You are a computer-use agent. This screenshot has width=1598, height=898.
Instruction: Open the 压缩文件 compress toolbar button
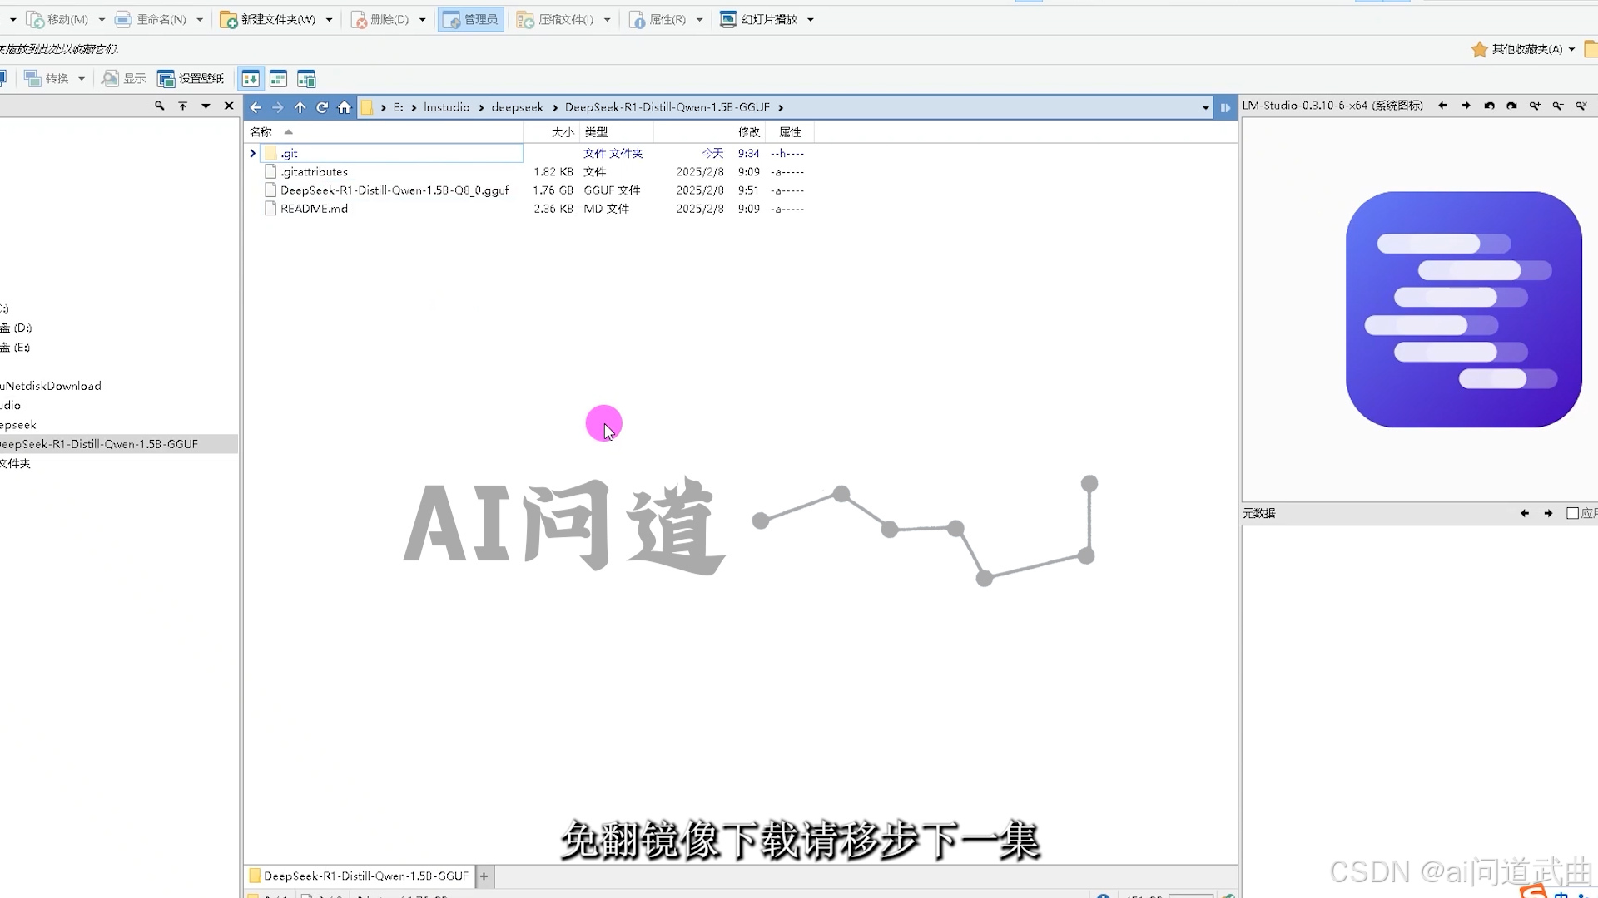pos(557,19)
